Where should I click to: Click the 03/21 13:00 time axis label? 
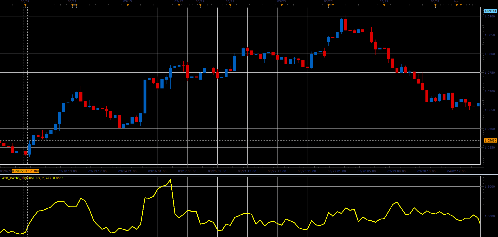(247, 171)
